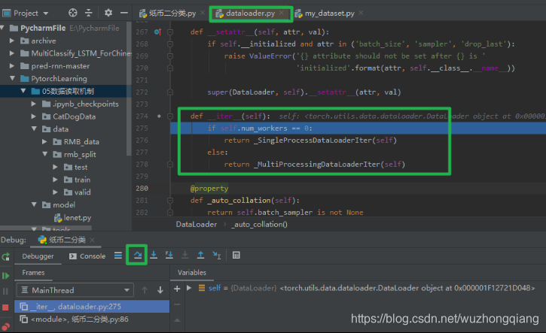
Task: Open the Debugger tab
Action: pos(38,256)
